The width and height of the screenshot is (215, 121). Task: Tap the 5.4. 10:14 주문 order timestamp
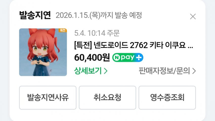97,33
